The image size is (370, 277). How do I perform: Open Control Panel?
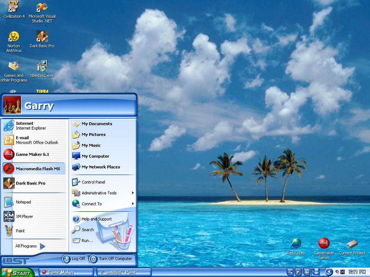coord(103,182)
